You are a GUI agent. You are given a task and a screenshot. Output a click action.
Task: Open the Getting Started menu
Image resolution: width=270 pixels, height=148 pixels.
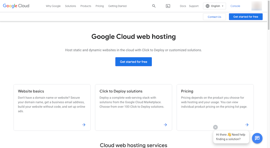[x=117, y=6]
